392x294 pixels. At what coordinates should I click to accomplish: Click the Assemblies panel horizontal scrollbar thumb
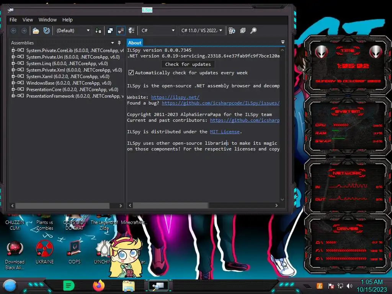[62, 206]
